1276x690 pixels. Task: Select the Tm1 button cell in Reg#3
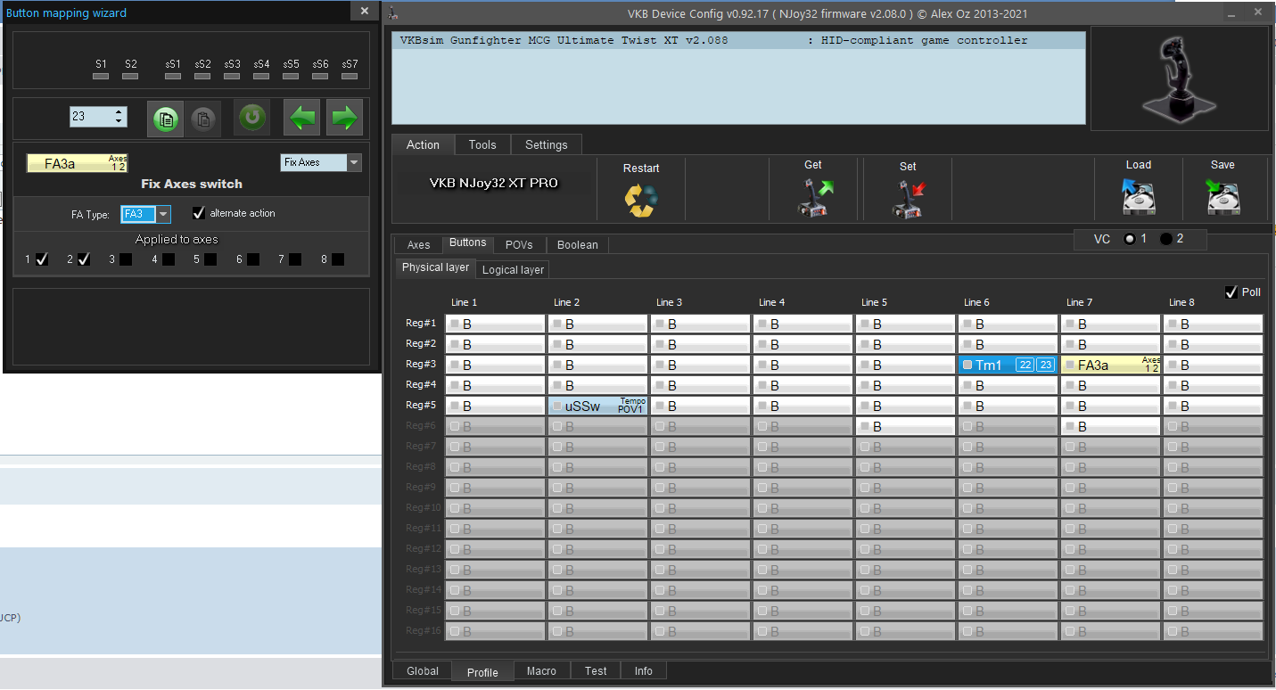[x=1008, y=365]
